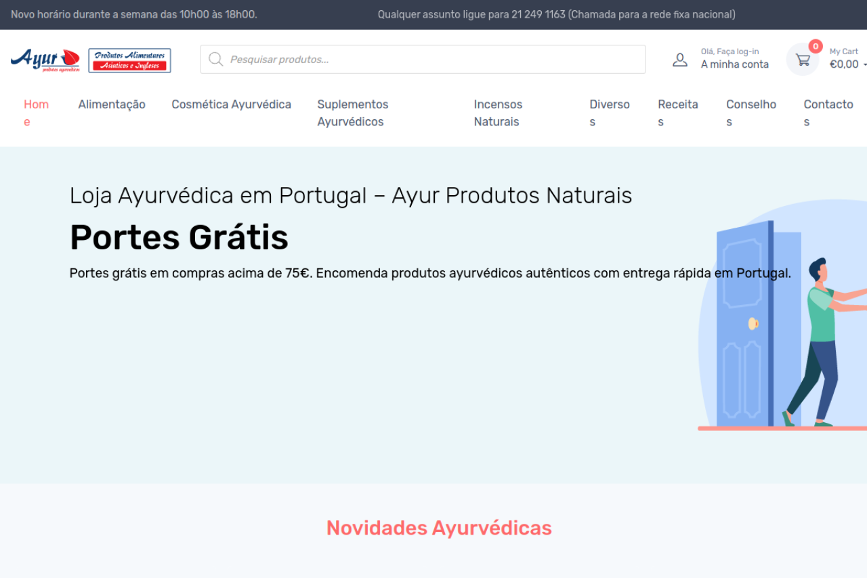This screenshot has height=578, width=867.
Task: Expand the My Cart €0,00 dropdown
Action: 845,64
